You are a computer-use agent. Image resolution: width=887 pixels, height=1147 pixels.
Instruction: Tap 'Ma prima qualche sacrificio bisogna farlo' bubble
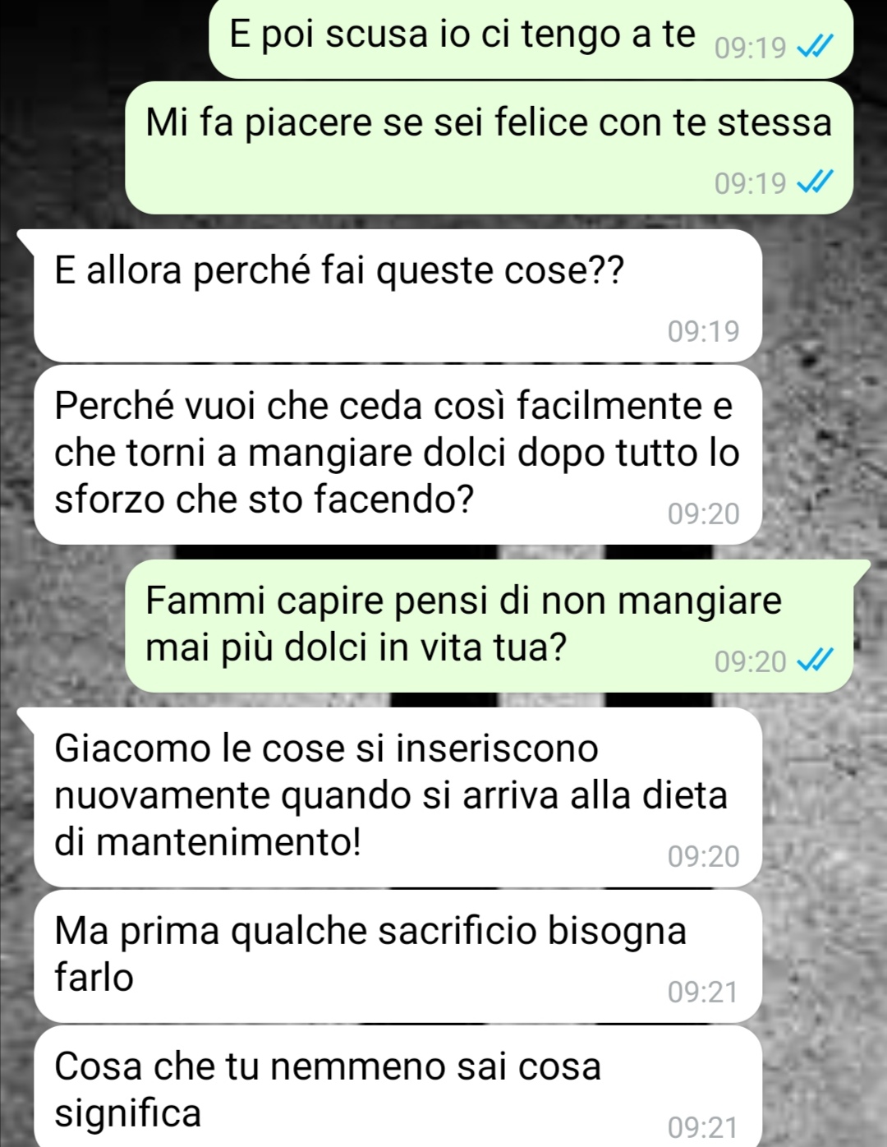coord(398,956)
